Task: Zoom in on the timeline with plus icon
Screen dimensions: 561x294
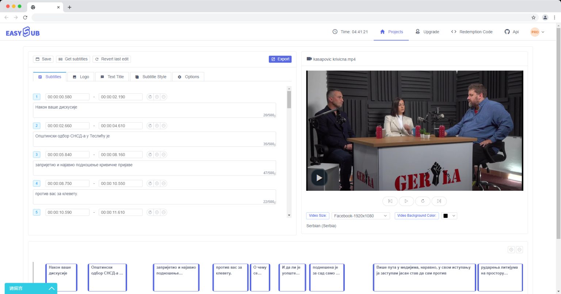Action: [511, 249]
